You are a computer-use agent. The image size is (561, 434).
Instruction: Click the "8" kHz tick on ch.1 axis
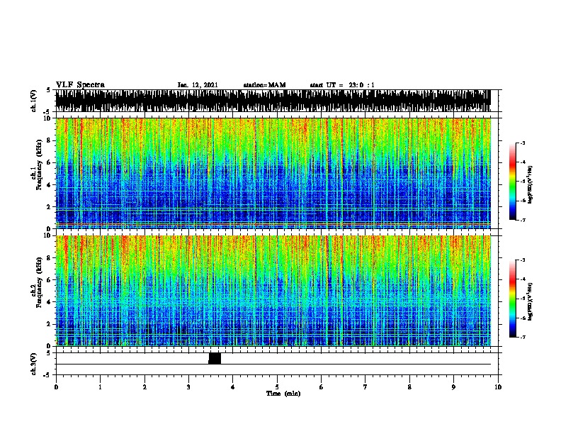49,140
